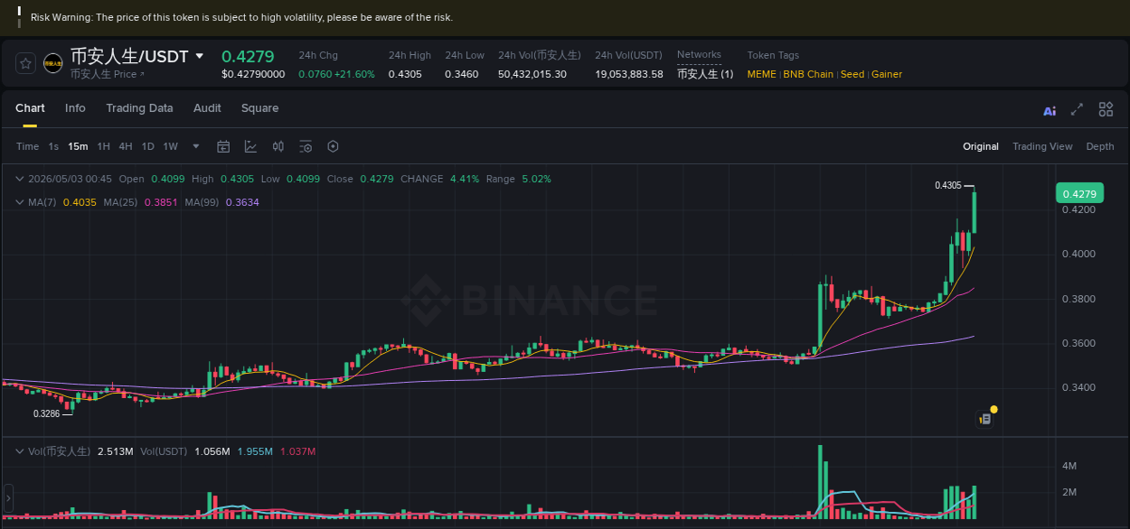Open the AI analysis icon
The width and height of the screenshot is (1130, 529).
(1050, 111)
